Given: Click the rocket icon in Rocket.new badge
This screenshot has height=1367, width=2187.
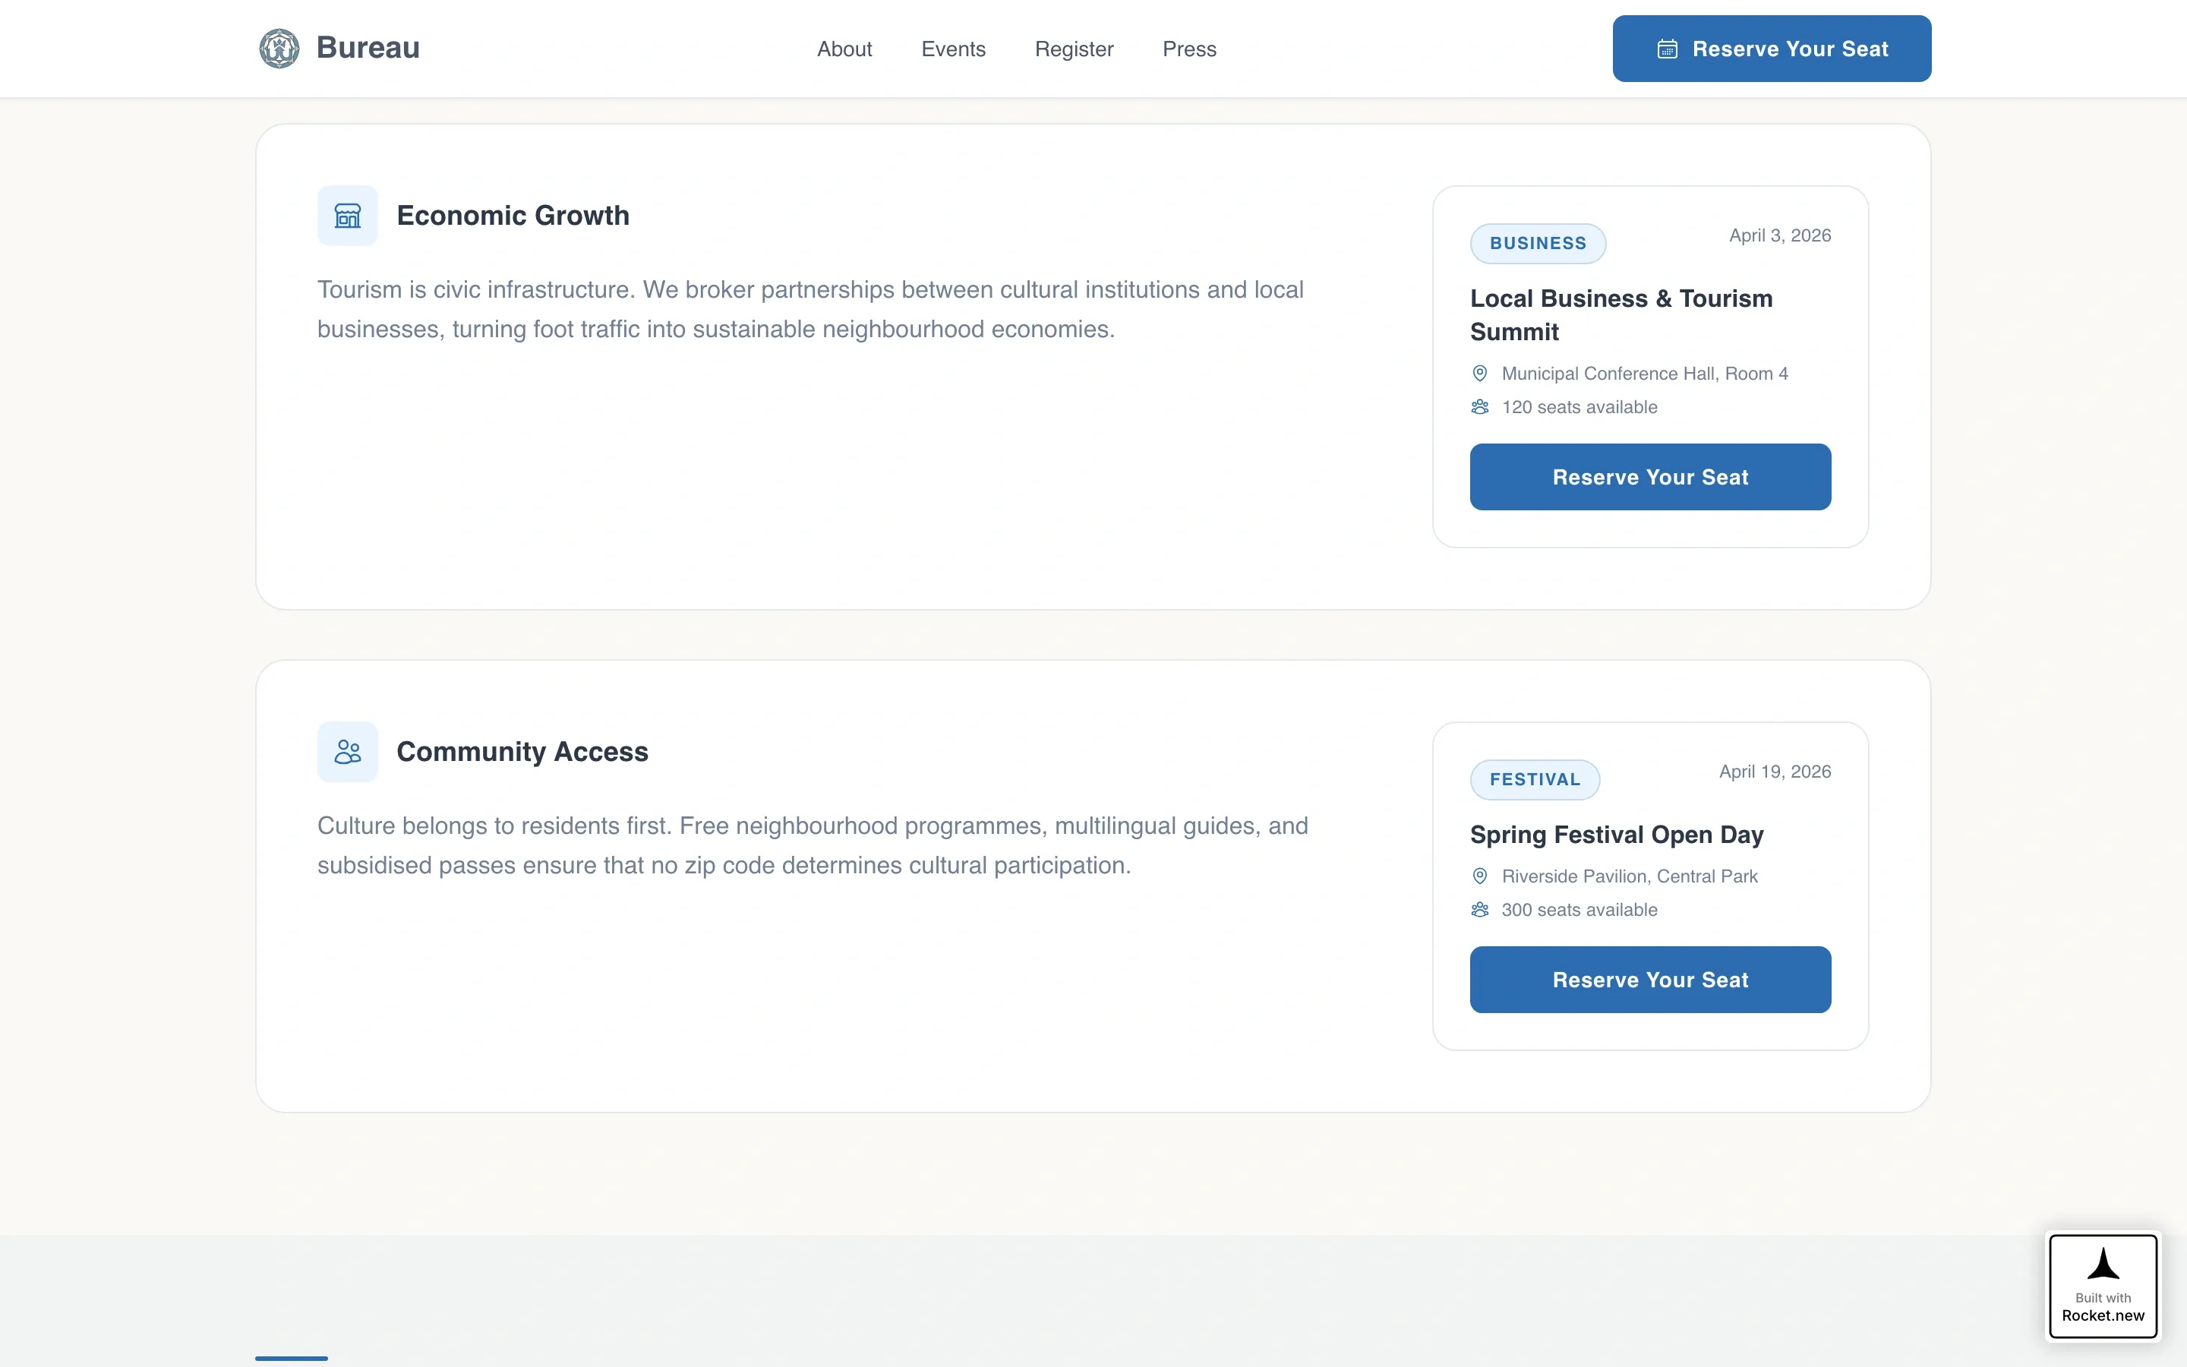Looking at the screenshot, I should (x=2103, y=1264).
